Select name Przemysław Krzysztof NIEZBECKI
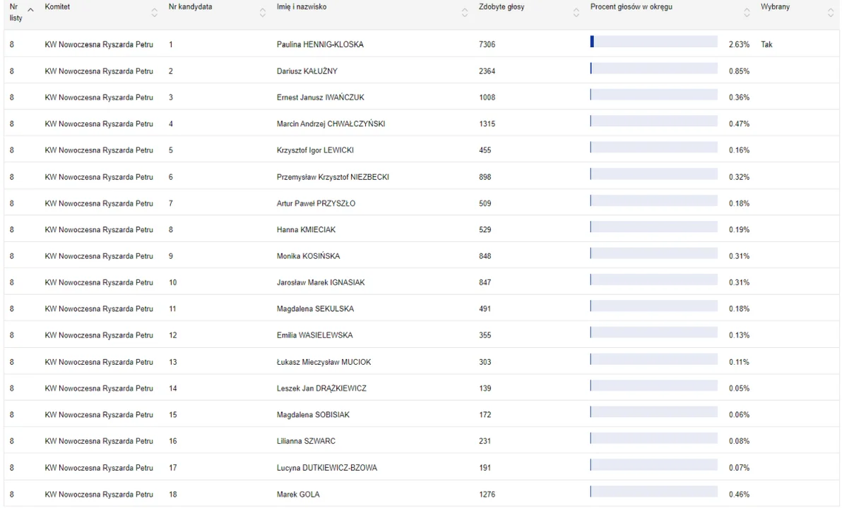This screenshot has width=842, height=508. 333,177
